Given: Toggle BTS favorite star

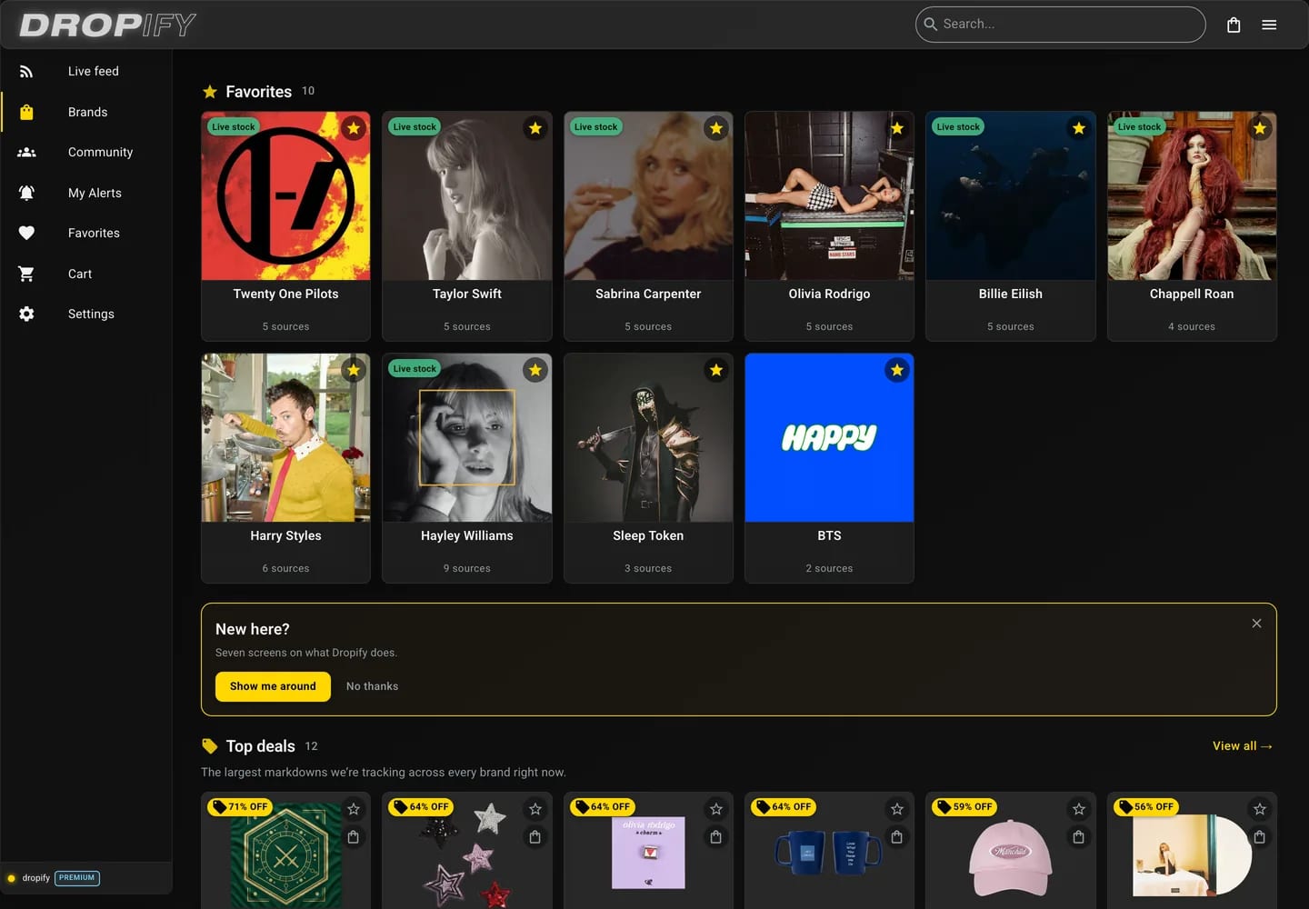Looking at the screenshot, I should [x=897, y=370].
